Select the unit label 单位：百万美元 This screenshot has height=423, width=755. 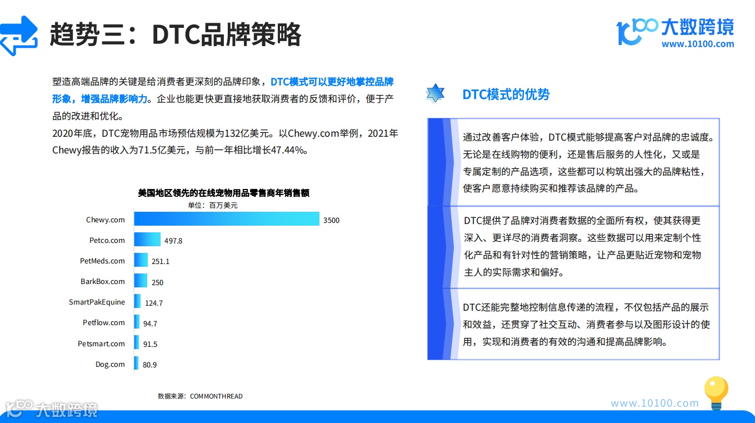pyautogui.click(x=212, y=205)
